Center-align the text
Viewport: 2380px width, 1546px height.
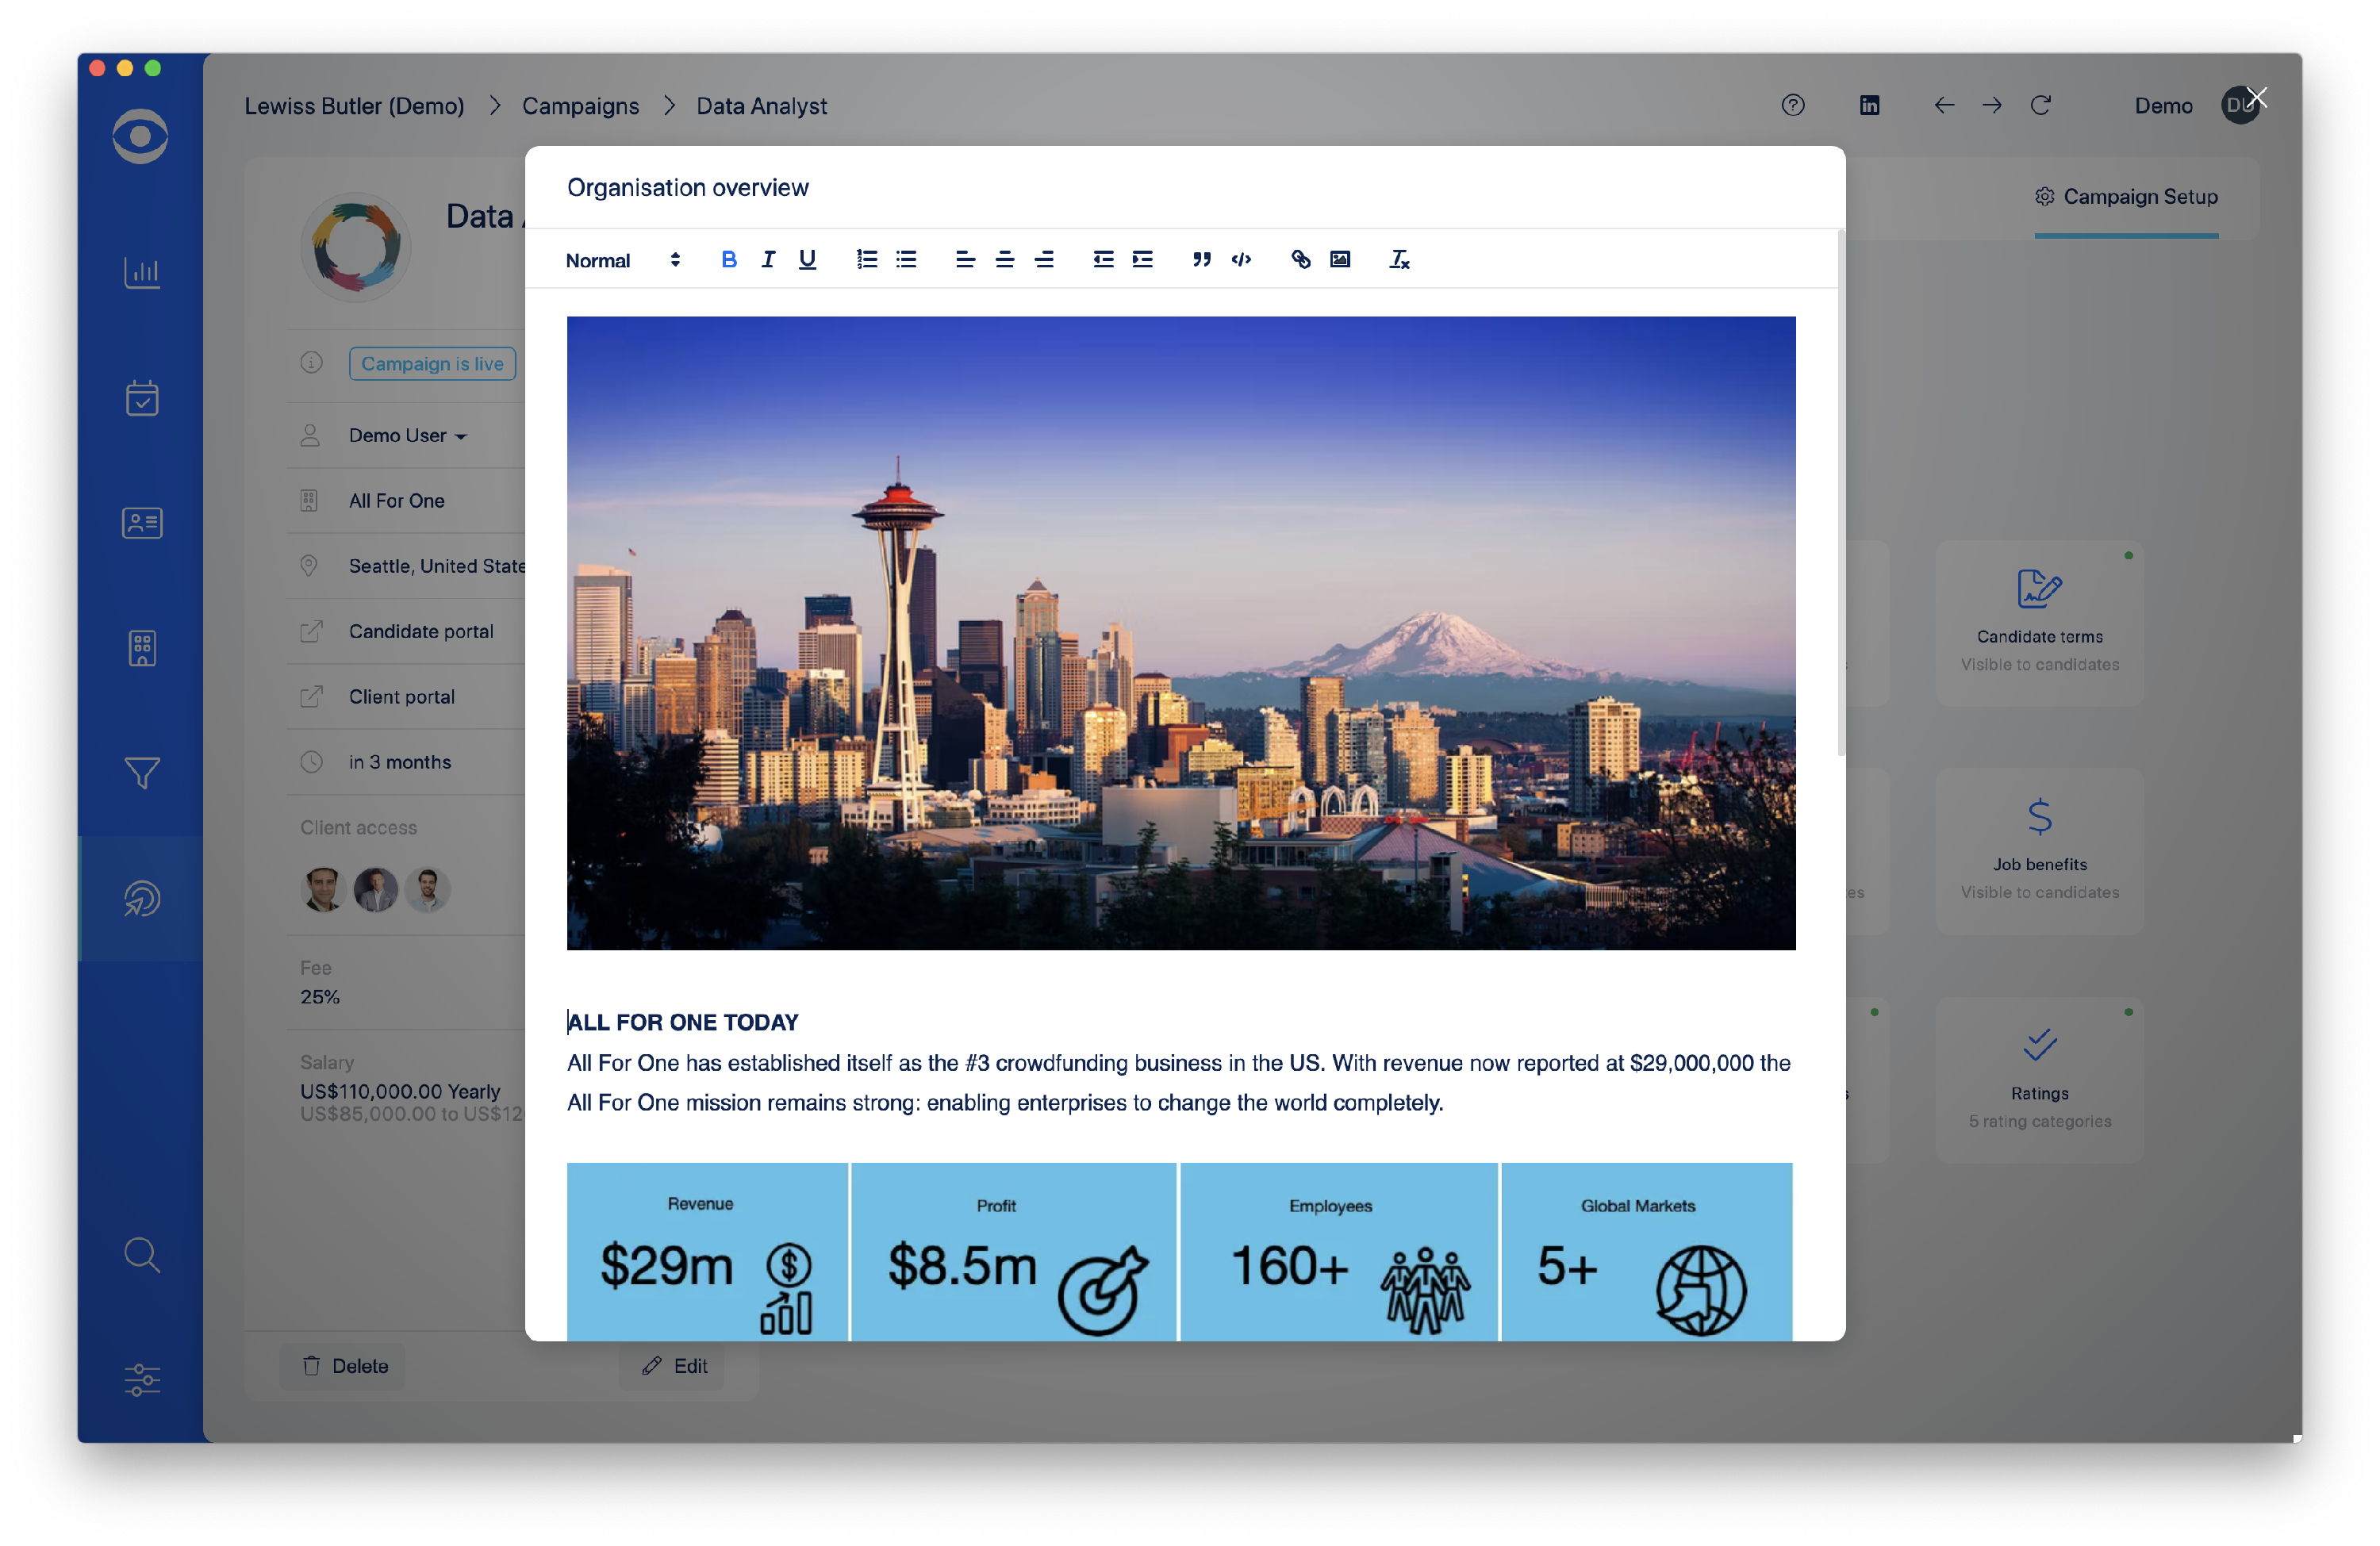(1004, 260)
